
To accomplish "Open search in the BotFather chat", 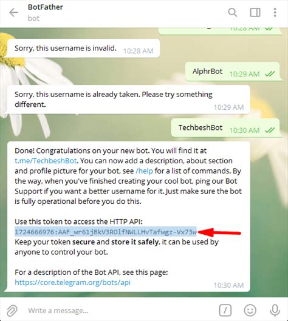I will [233, 13].
